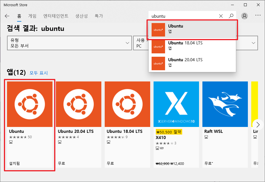Open the Raft WSL penguin tile image
The height and width of the screenshot is (182, 265).
coord(225,104)
